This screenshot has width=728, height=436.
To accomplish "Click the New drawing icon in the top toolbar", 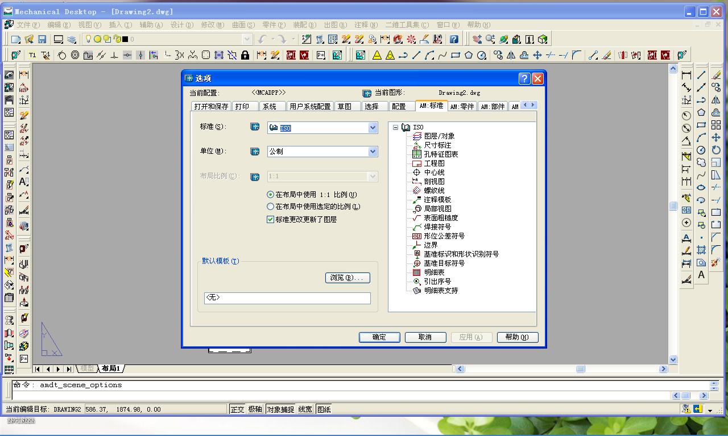I will point(16,39).
